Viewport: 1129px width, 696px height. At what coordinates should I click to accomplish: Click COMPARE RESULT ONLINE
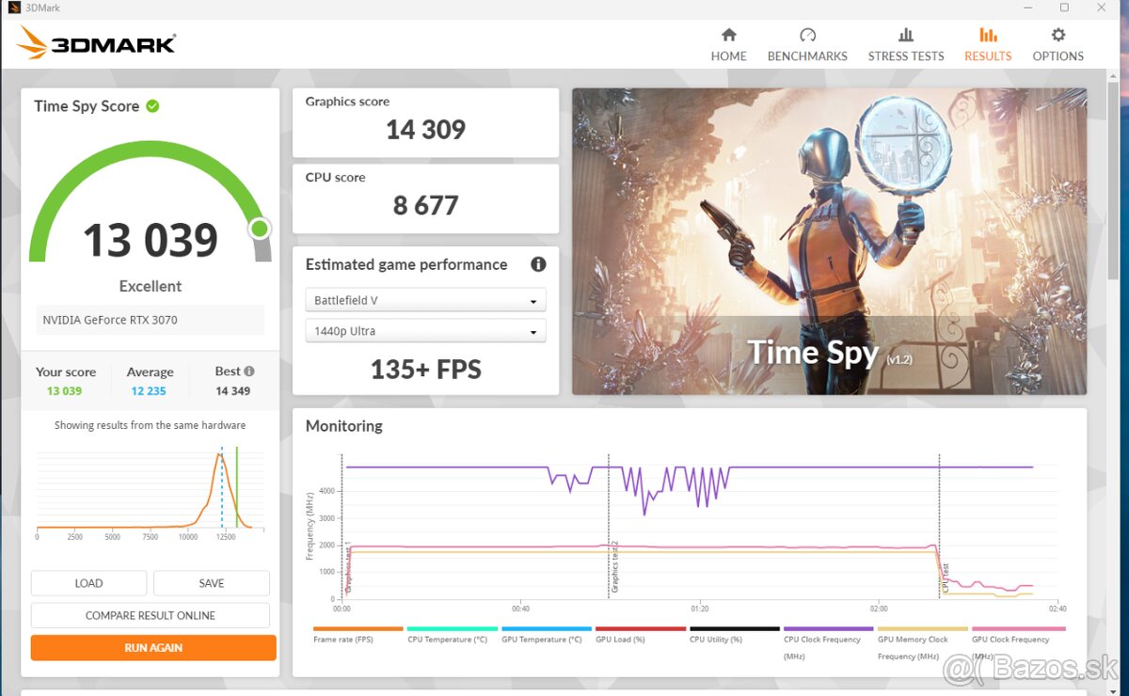[x=150, y=615]
